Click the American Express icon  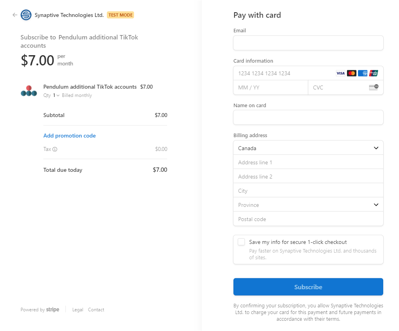pyautogui.click(x=363, y=73)
